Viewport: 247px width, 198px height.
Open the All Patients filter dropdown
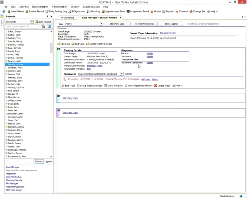click(32, 22)
